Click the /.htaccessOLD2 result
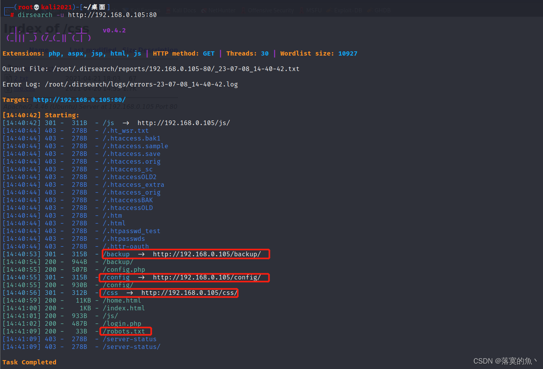The height and width of the screenshot is (369, 543). click(130, 177)
